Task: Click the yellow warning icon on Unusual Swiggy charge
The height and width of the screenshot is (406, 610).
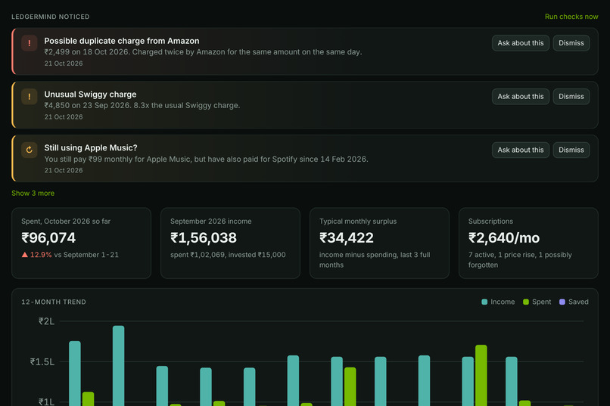Action: point(30,97)
